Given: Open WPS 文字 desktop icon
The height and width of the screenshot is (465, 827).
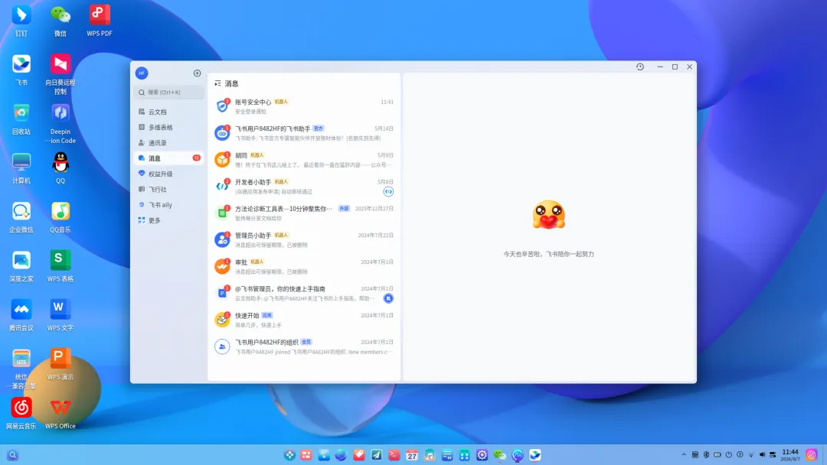Looking at the screenshot, I should click(60, 315).
